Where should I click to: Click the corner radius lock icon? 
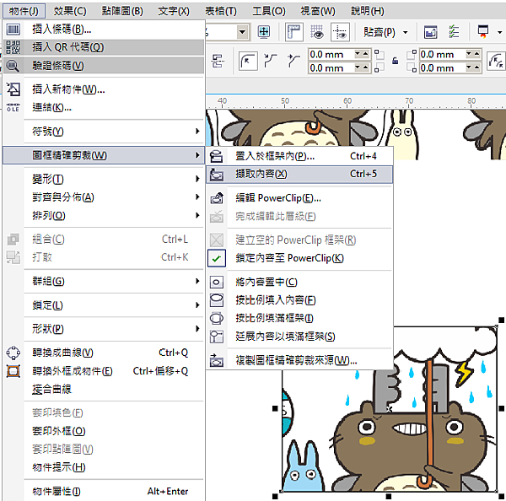click(x=395, y=61)
